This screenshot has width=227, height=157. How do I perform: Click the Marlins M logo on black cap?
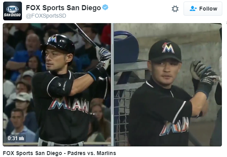click(168, 47)
